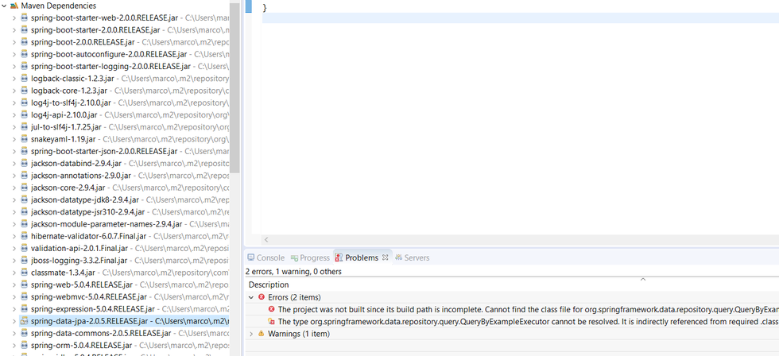The image size is (779, 356).
Task: Select jackson-databind-2.9.4.jar in the tree
Action: pos(76,164)
